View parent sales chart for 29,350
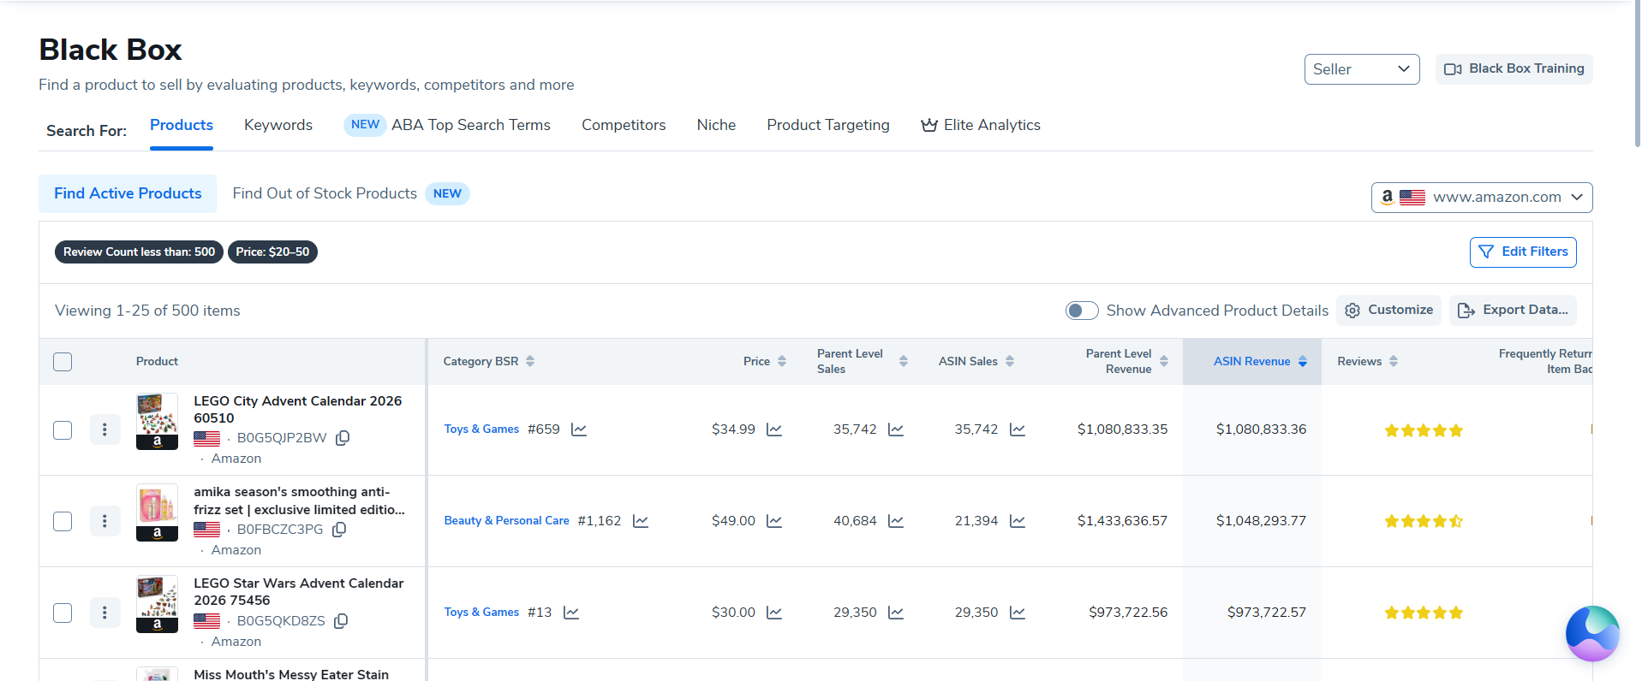 (896, 613)
